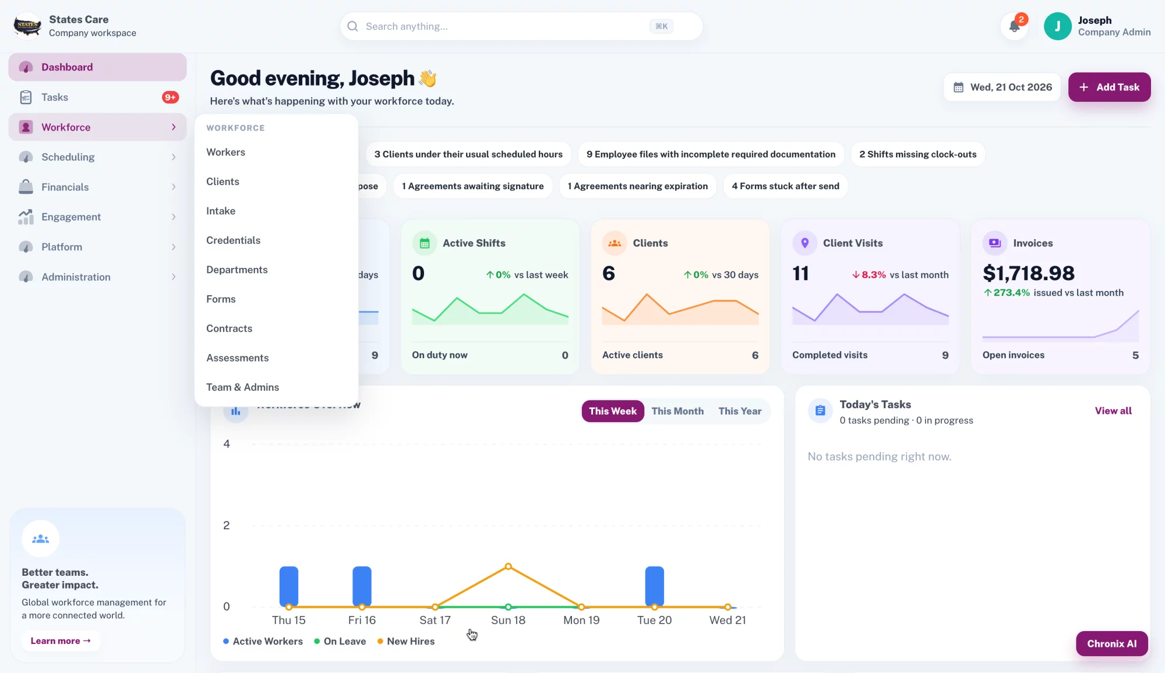Screen dimensions: 1165x673
Task: Click the Today's Tasks clipboard icon
Action: 820,411
